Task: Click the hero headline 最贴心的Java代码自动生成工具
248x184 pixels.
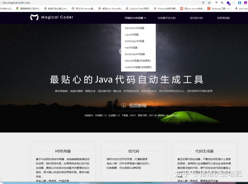Action: 126,79
